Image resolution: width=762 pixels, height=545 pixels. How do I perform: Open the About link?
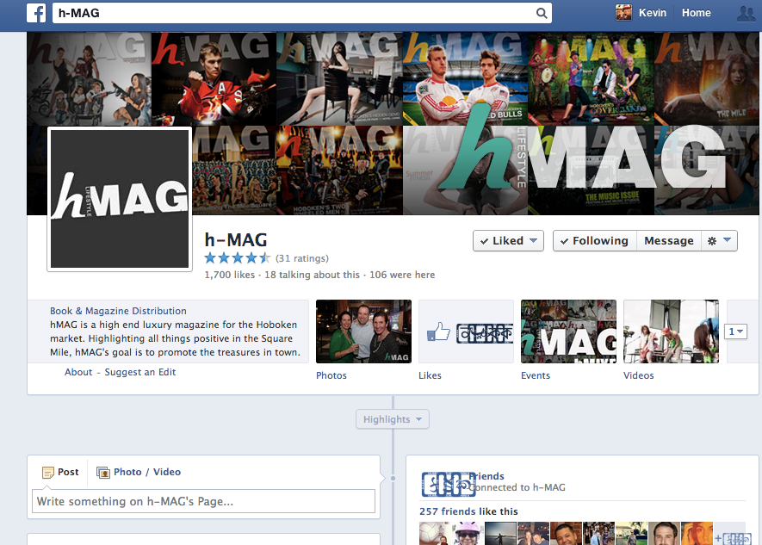[78, 372]
